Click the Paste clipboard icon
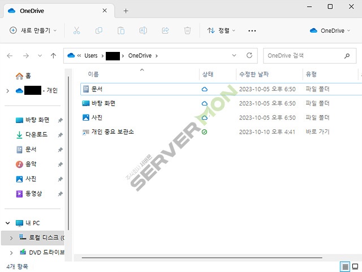The height and width of the screenshot is (272, 362). [121, 30]
